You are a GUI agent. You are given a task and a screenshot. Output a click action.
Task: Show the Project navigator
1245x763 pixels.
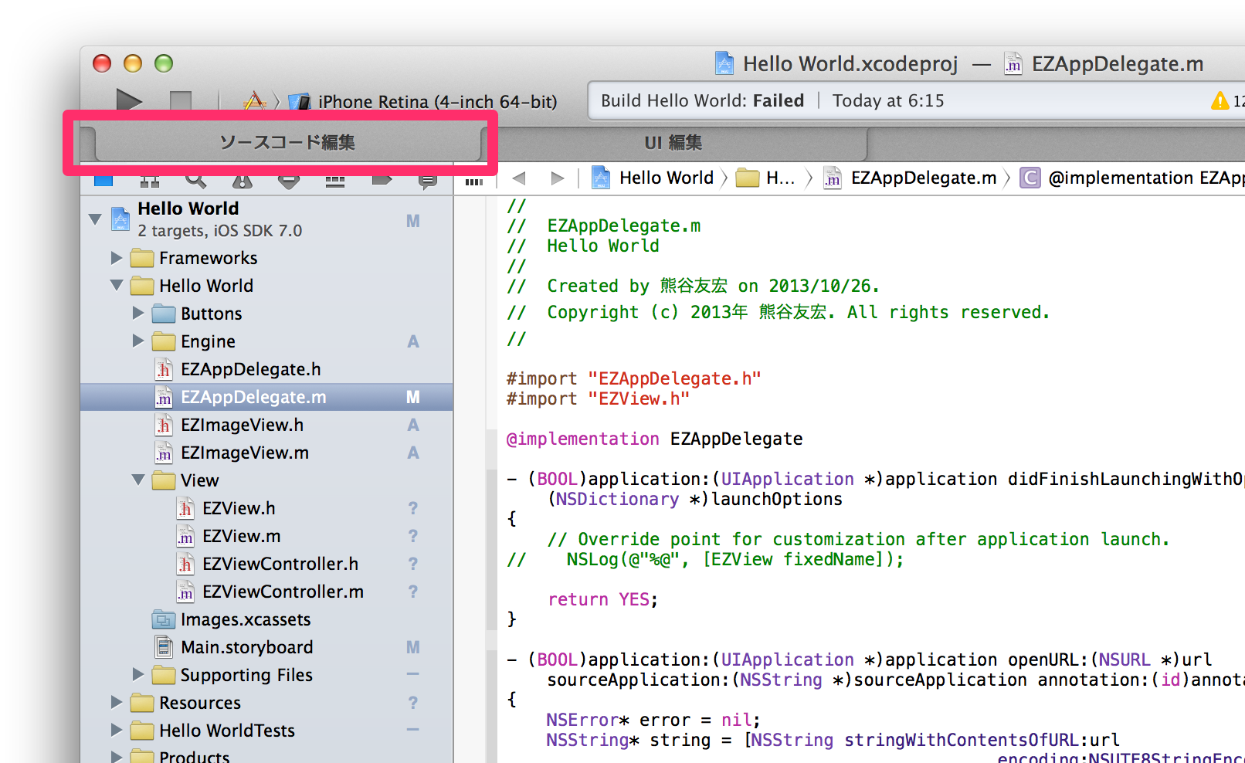(x=103, y=180)
